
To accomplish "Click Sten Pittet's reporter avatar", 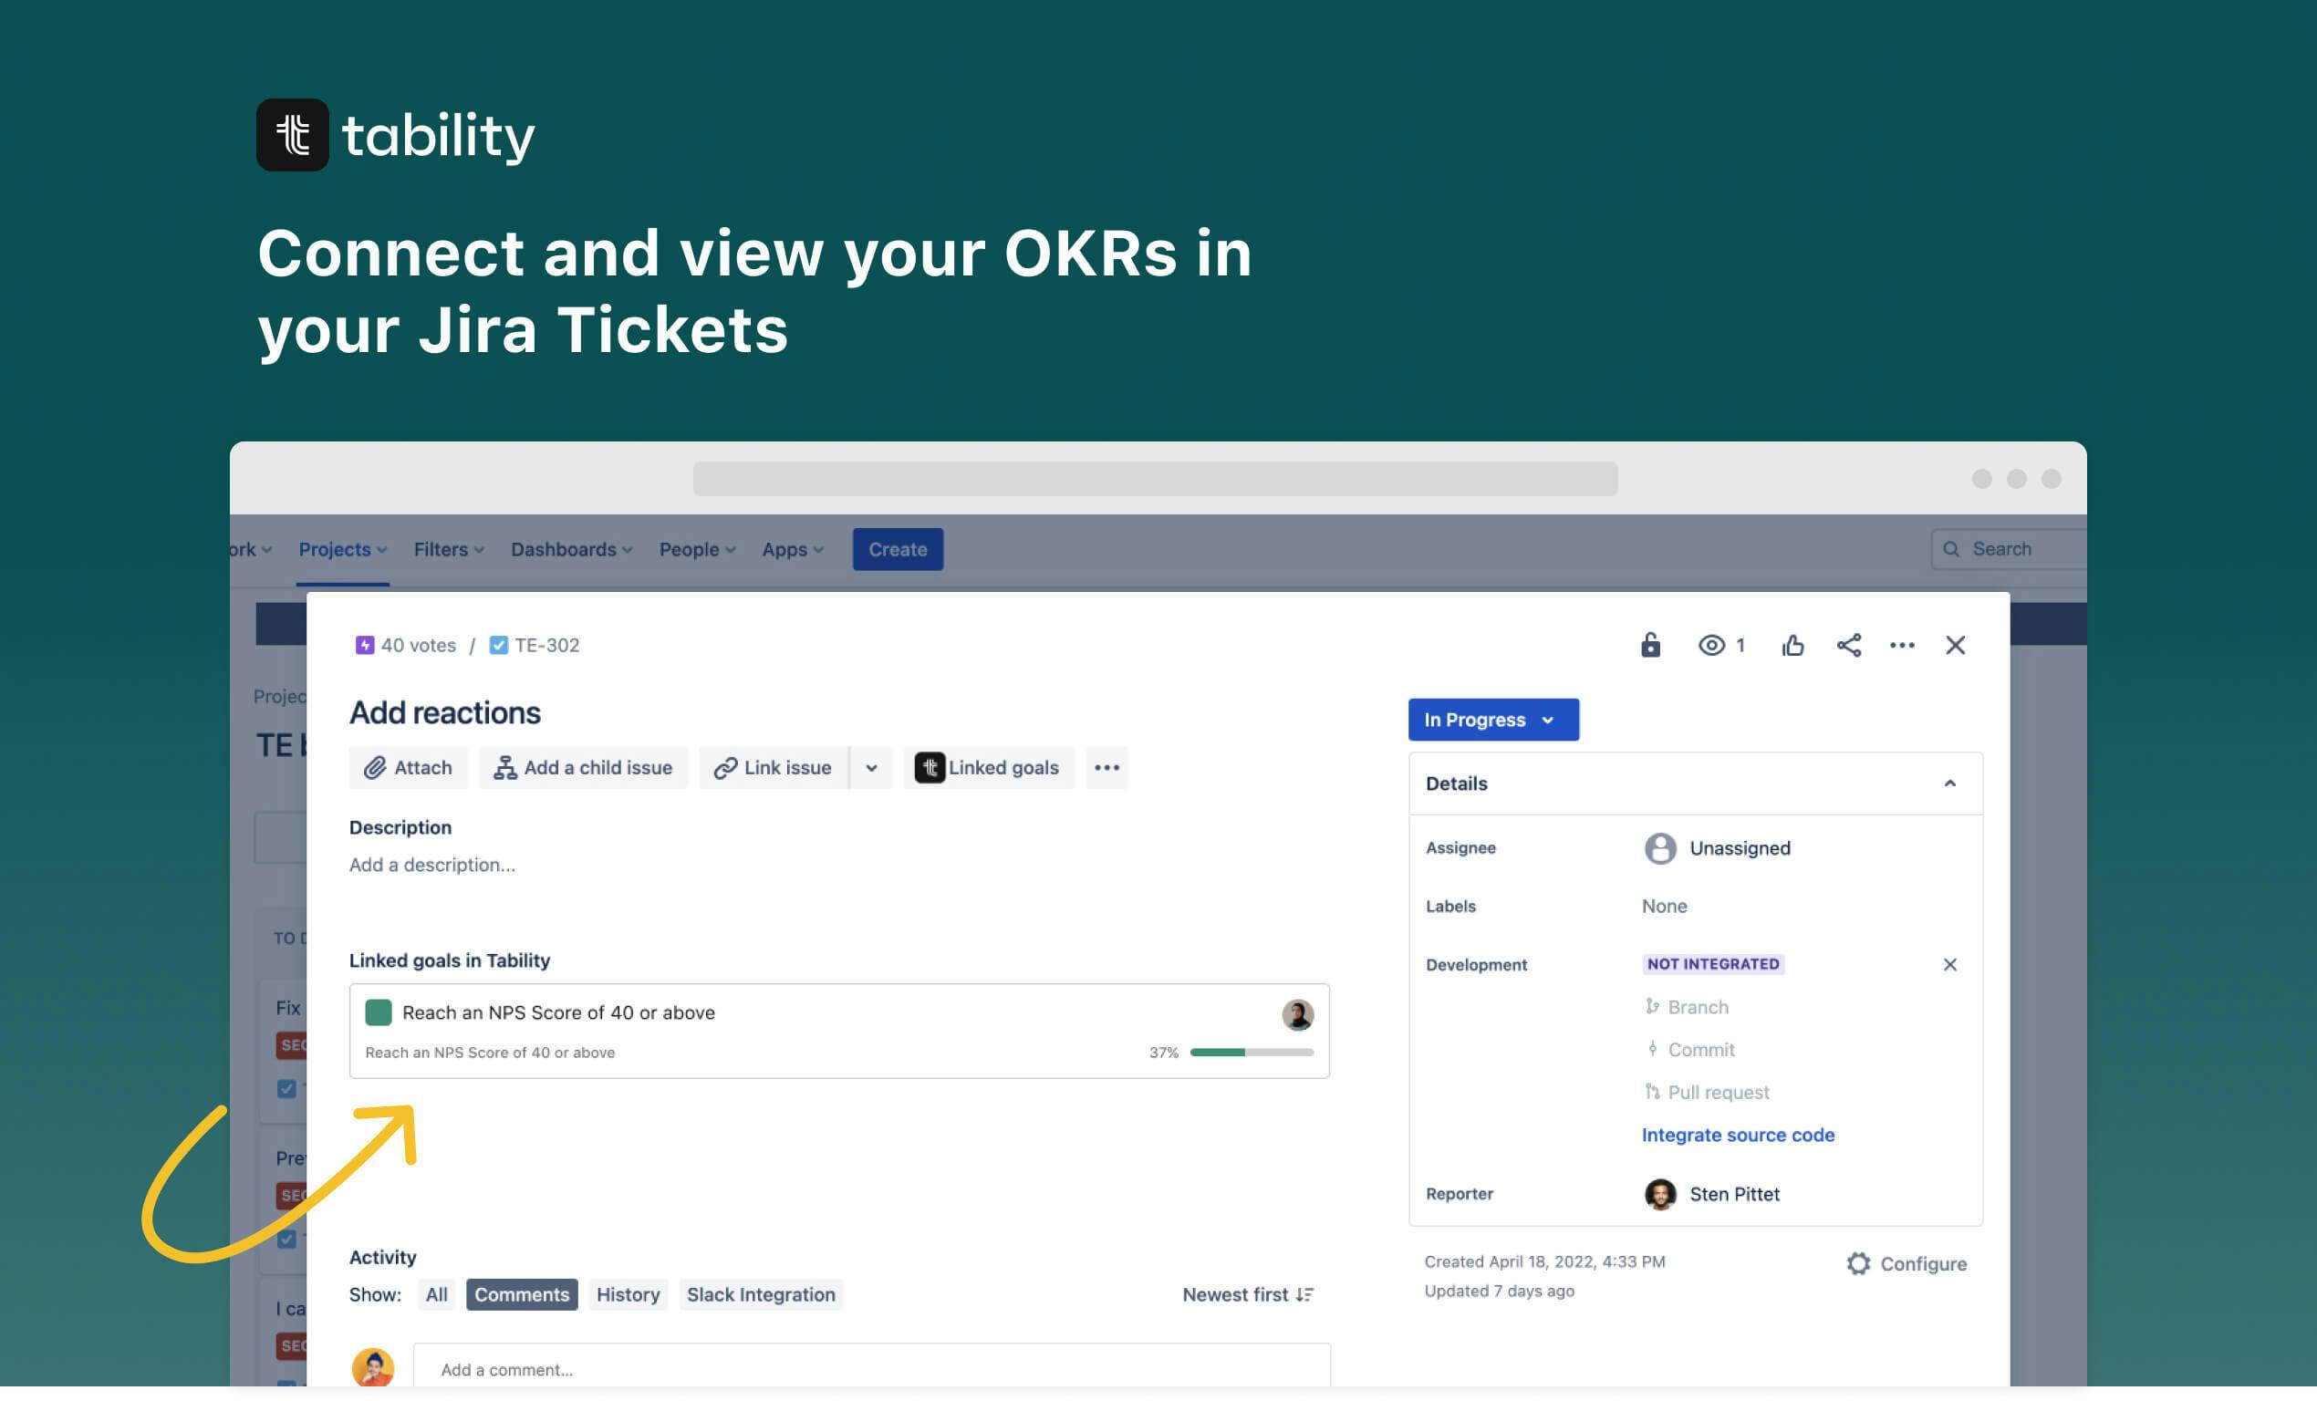I will 1659,1194.
